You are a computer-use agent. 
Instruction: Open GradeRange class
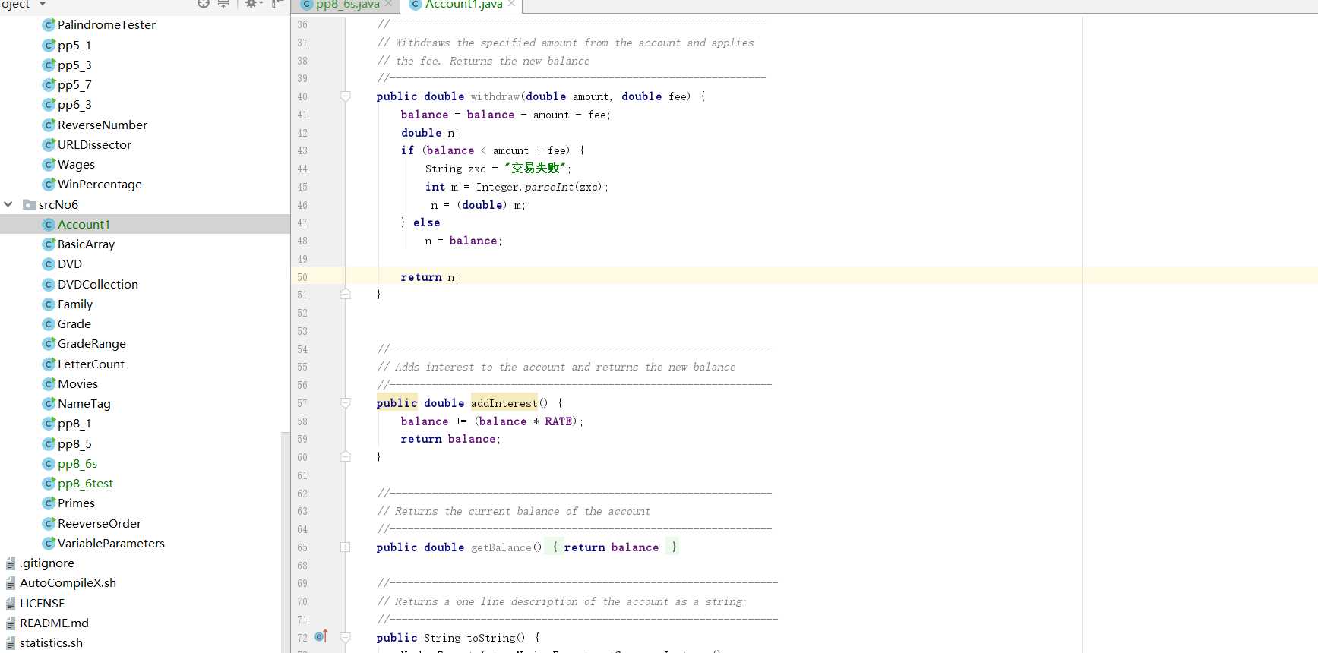pyautogui.click(x=92, y=344)
